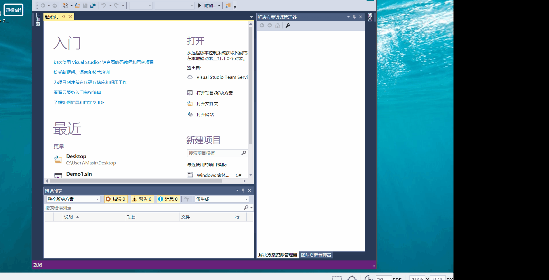The image size is (549, 280).
Task: Click the undo arrow icon
Action: pyautogui.click(x=104, y=5)
